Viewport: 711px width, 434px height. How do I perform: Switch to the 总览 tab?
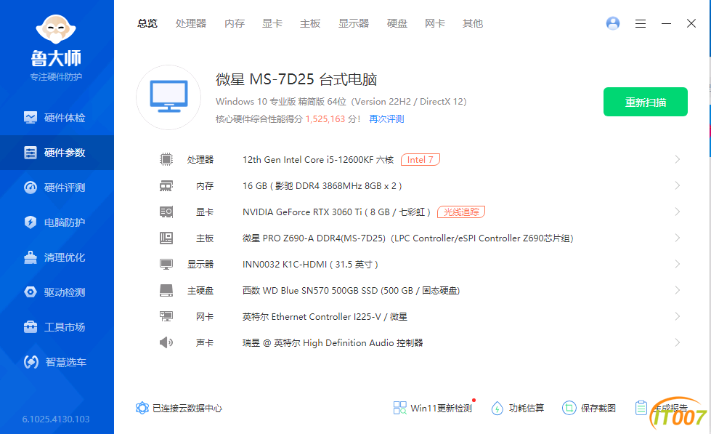[147, 23]
